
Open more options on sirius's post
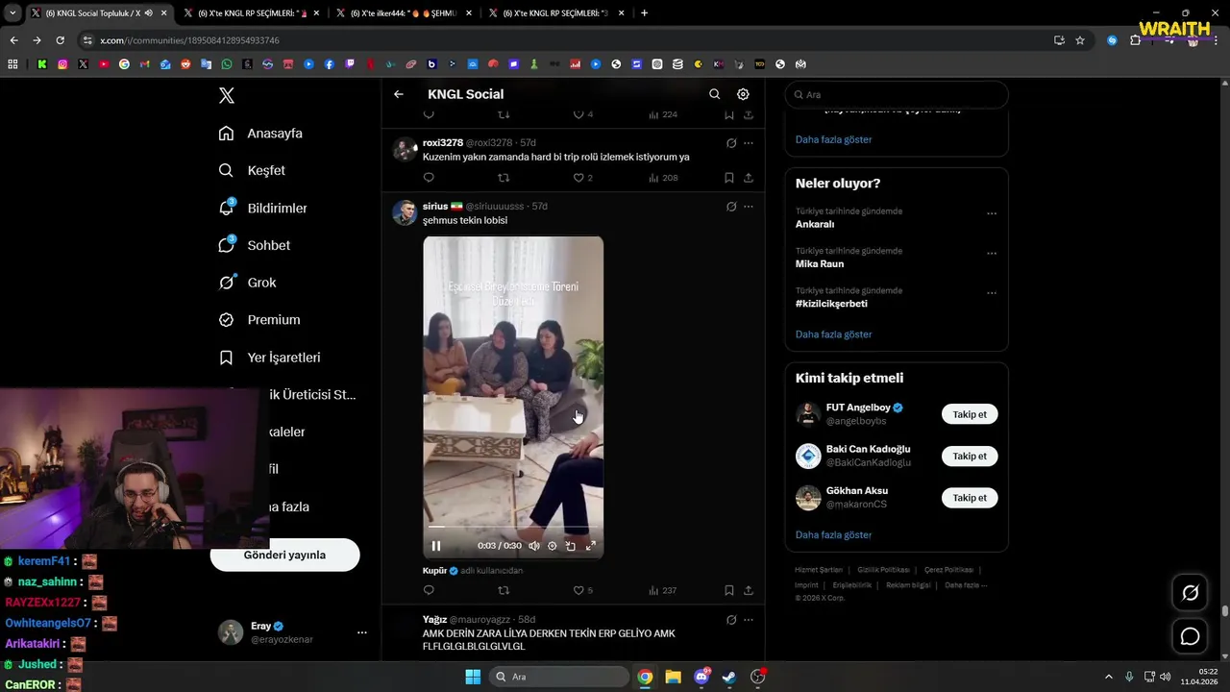(x=749, y=207)
